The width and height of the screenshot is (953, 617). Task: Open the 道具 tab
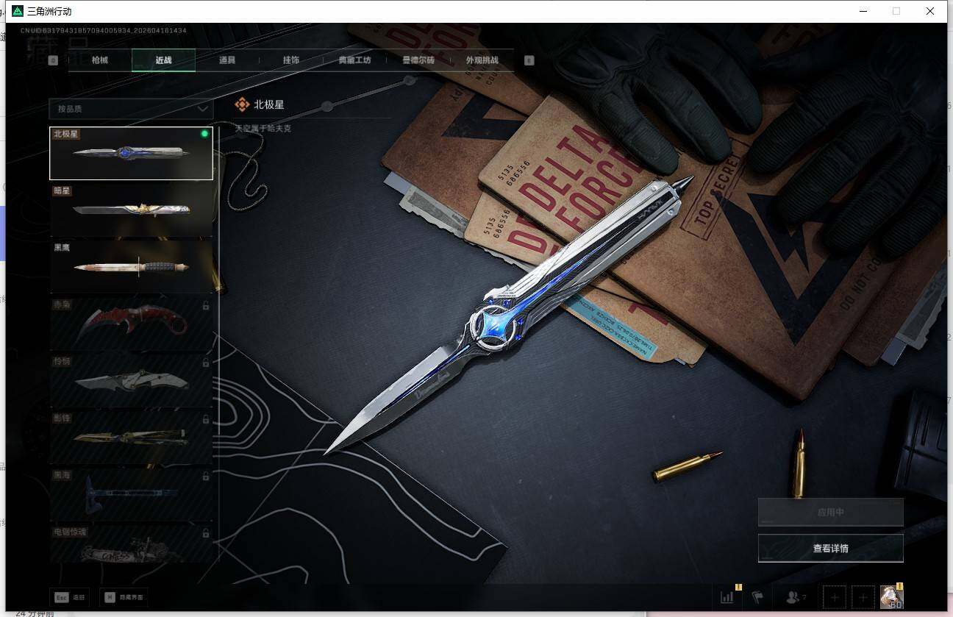tap(227, 60)
